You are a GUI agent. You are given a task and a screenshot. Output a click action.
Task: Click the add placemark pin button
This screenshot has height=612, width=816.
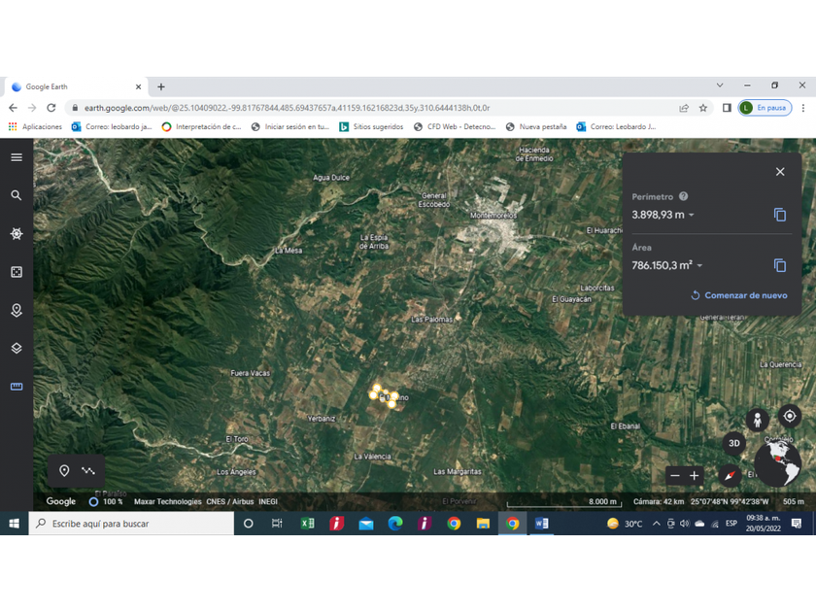[64, 471]
